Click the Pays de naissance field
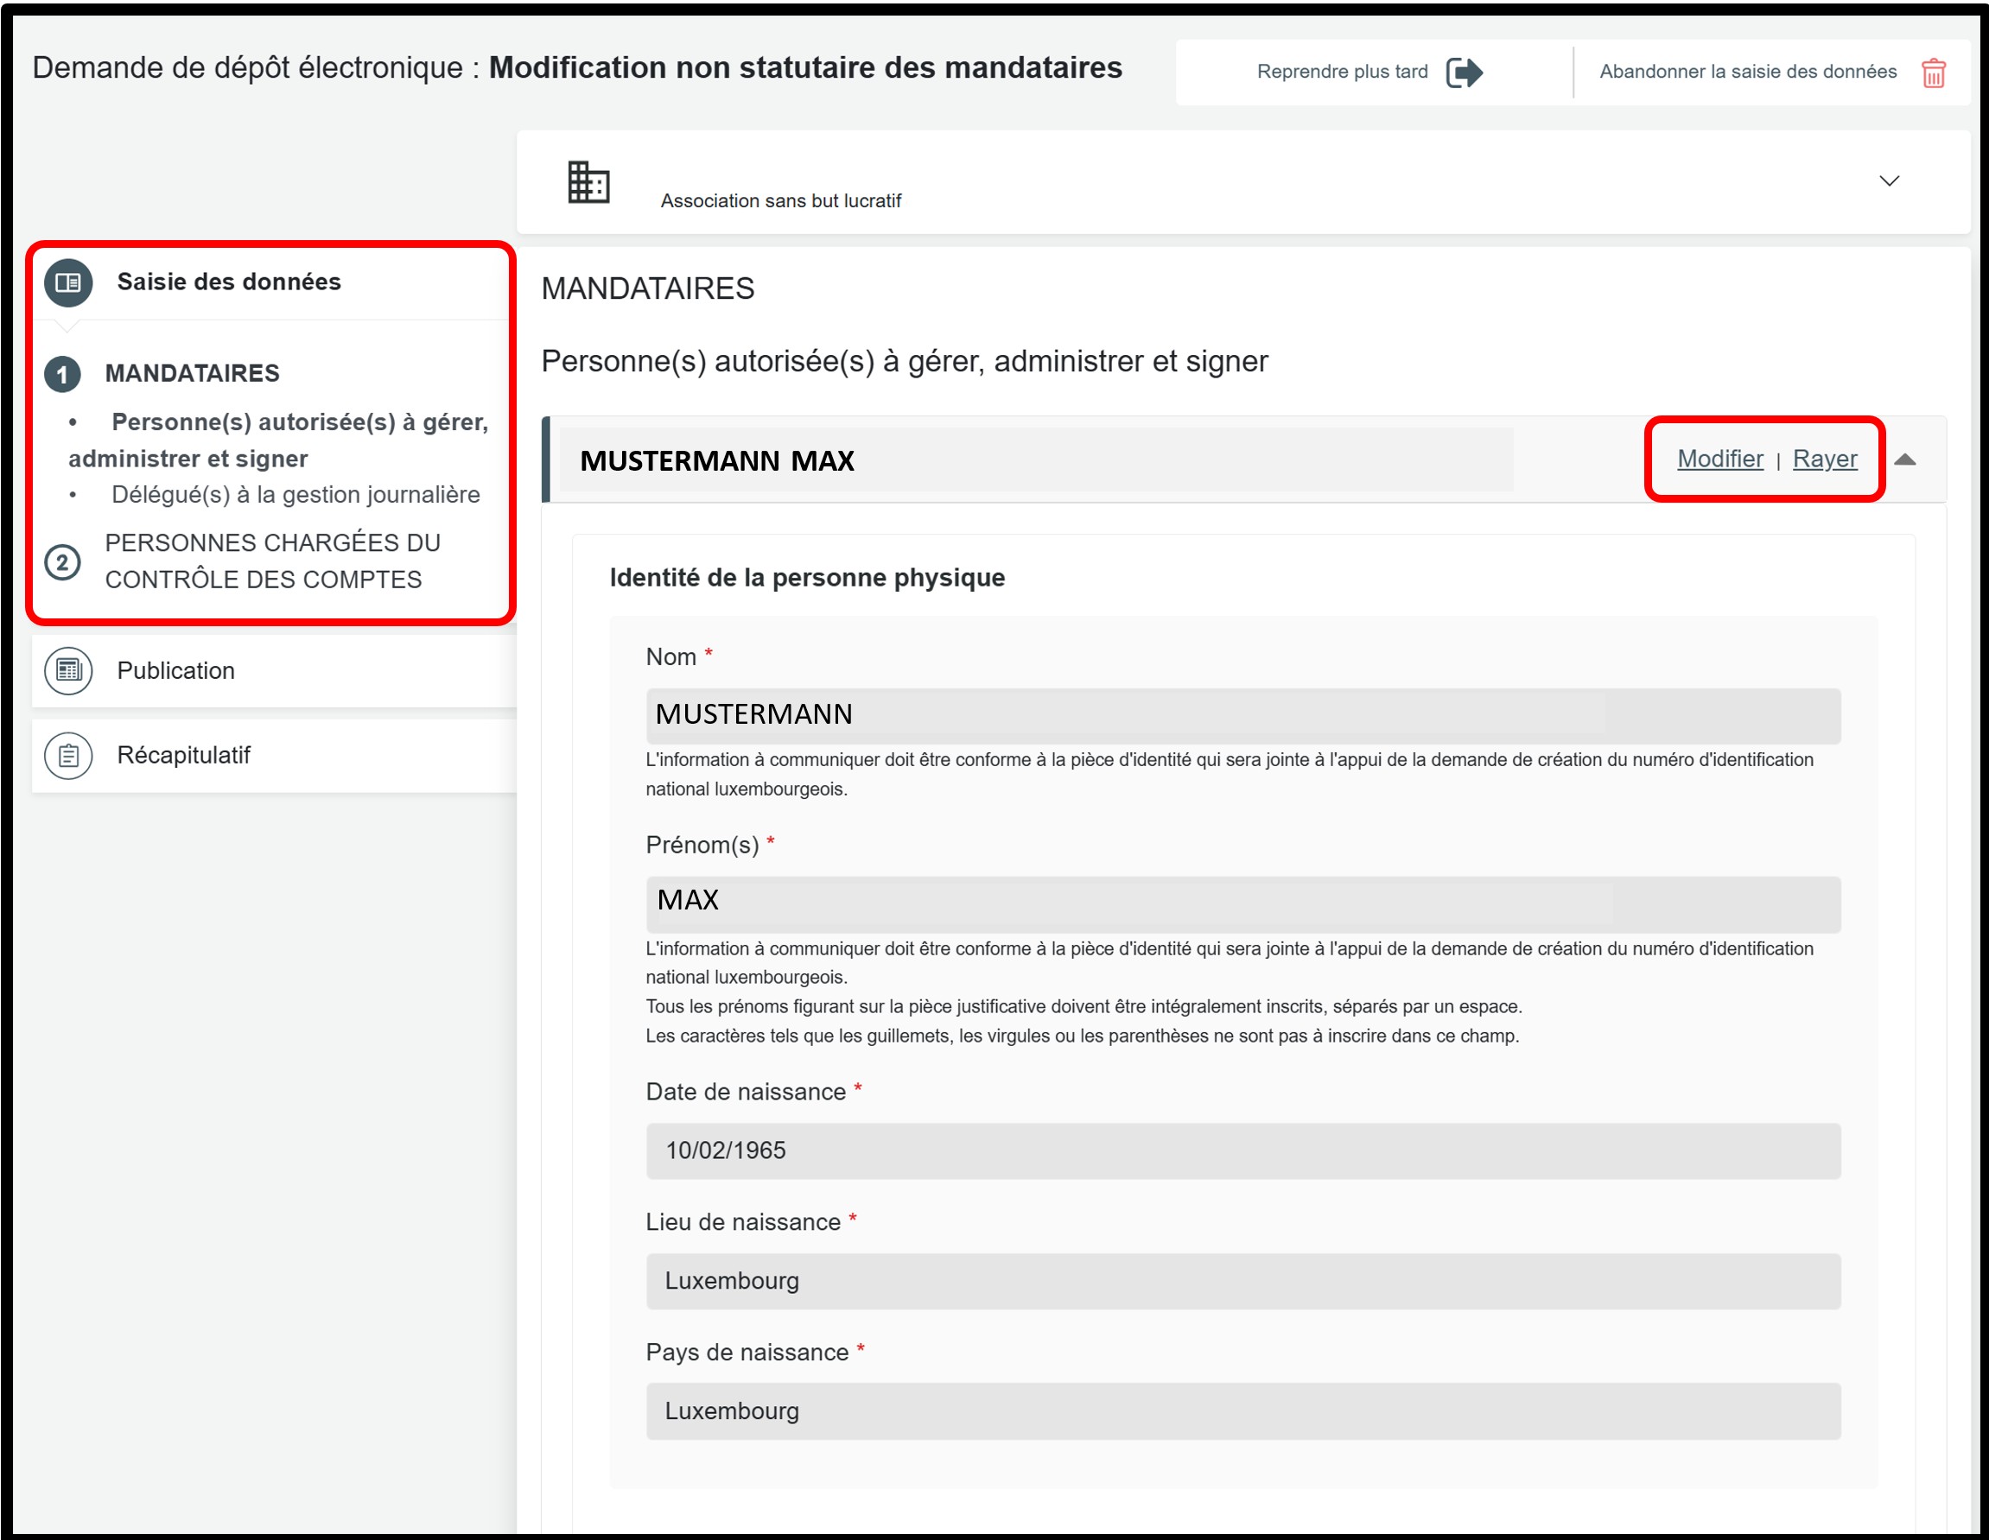 1242,1410
